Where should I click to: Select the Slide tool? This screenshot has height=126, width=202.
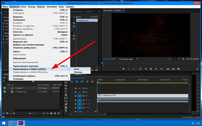click(x=66, y=101)
